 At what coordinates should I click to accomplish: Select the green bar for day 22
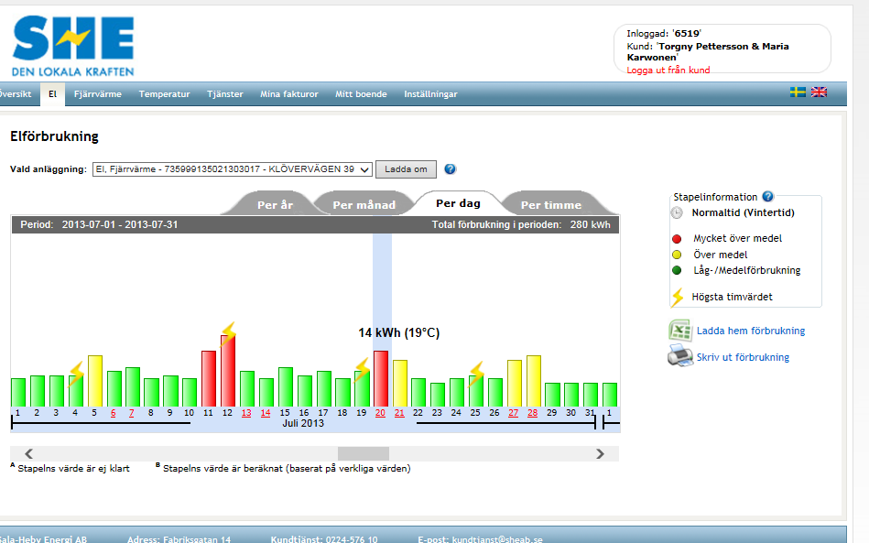418,393
